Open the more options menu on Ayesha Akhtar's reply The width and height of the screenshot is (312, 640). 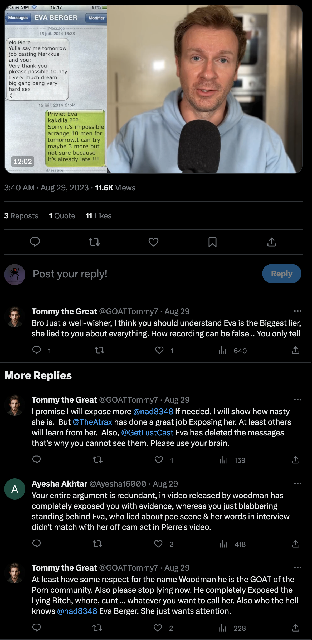pos(298,484)
